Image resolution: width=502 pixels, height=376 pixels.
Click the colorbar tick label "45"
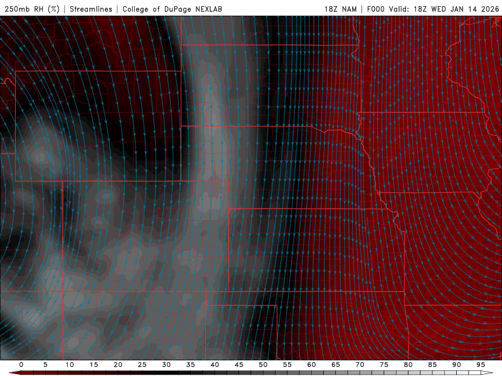pos(239,365)
